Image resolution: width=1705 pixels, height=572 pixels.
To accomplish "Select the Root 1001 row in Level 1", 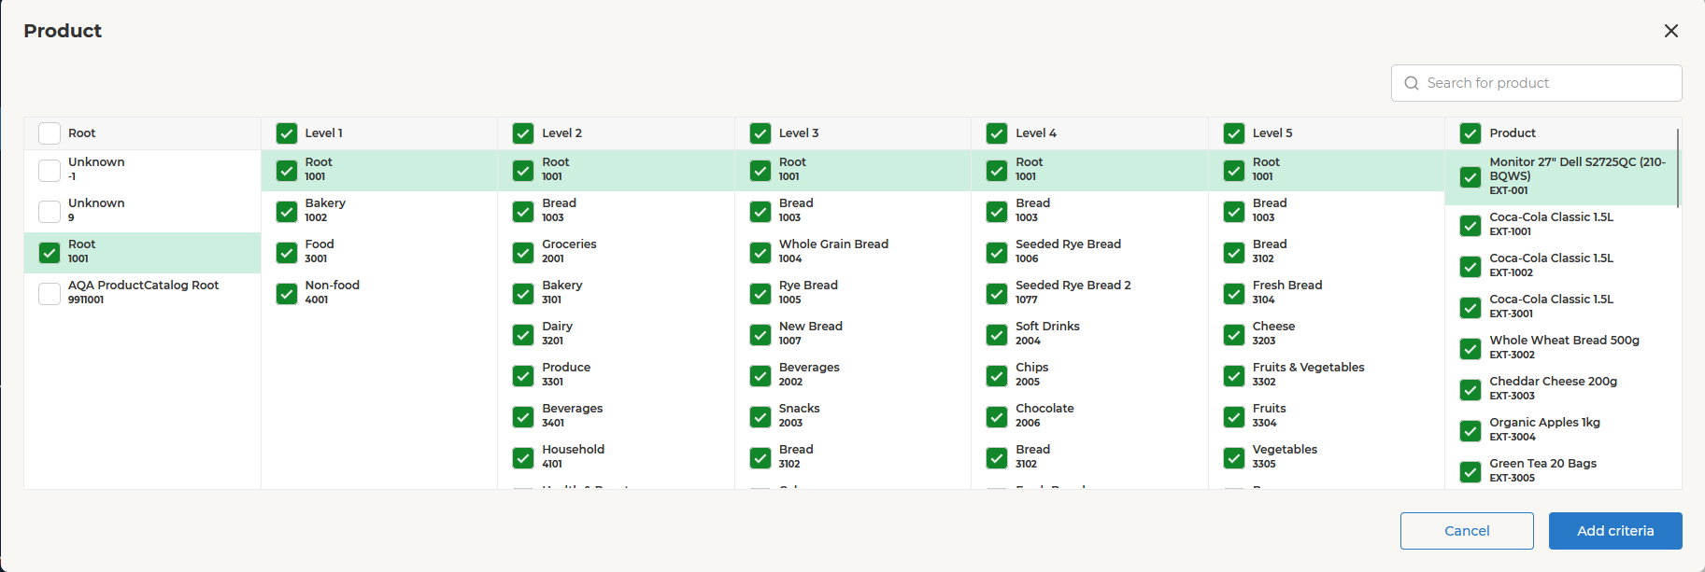I will [379, 171].
